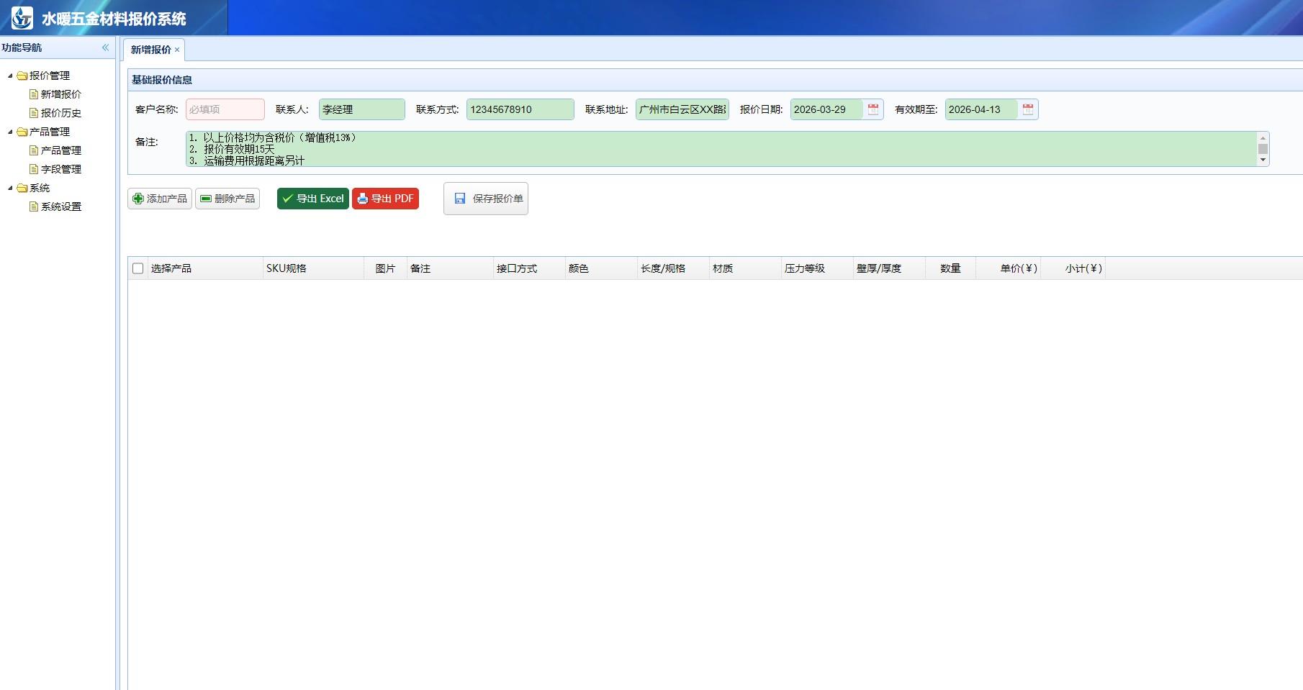Open 报价历史 in the navigation tree

60,113
